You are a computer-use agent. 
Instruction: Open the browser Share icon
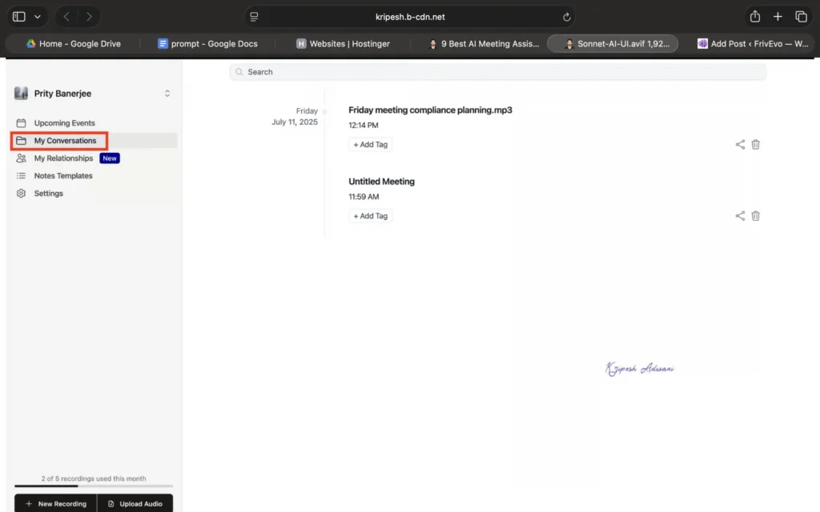(x=754, y=17)
